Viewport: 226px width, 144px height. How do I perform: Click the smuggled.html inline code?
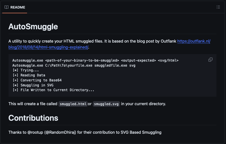tap(73, 104)
